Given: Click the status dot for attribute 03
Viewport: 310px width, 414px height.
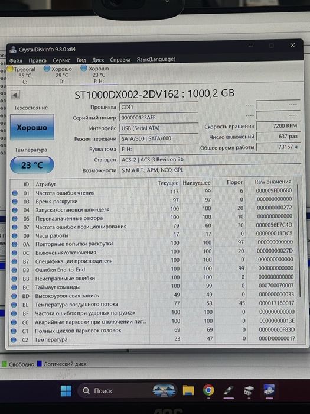Looking at the screenshot, I should [15, 202].
